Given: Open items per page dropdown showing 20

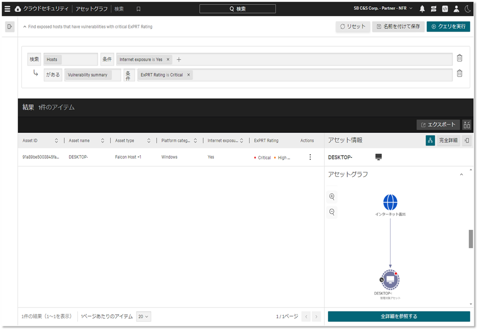Looking at the screenshot, I should 144,317.
